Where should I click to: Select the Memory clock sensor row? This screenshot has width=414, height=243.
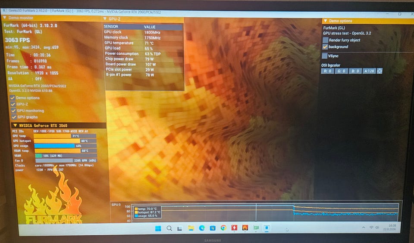(x=144, y=37)
